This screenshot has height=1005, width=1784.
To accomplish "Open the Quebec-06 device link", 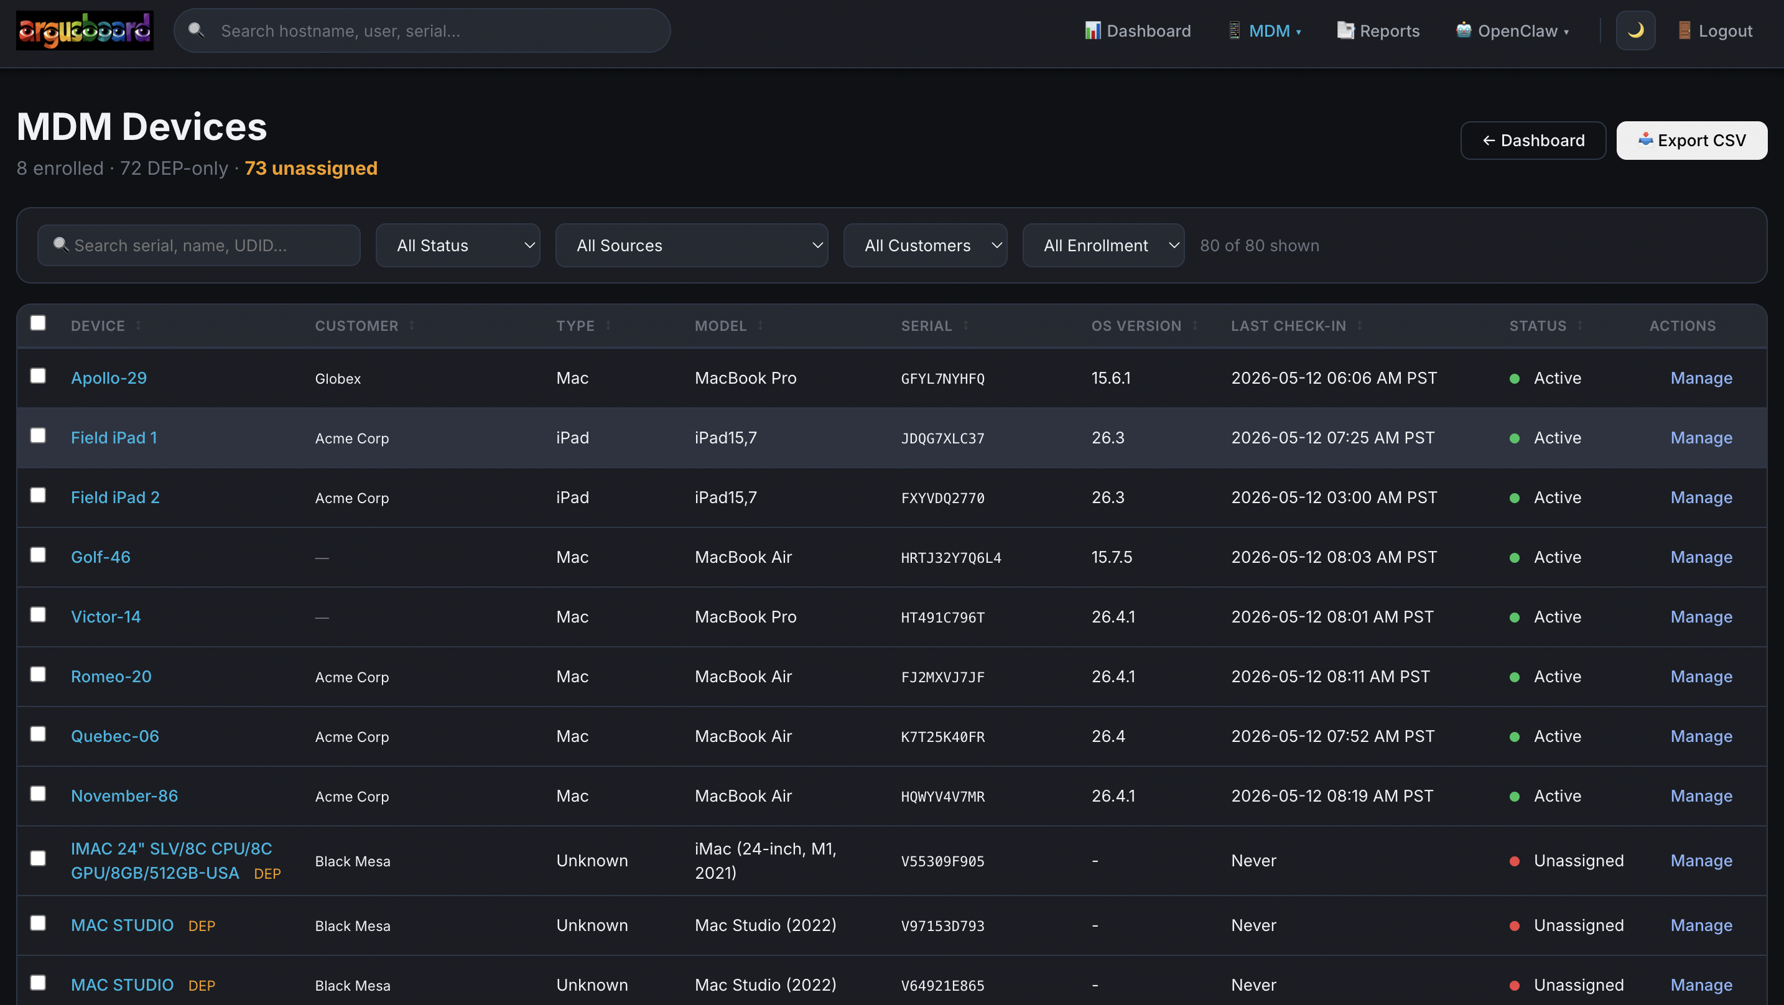I will (x=115, y=736).
